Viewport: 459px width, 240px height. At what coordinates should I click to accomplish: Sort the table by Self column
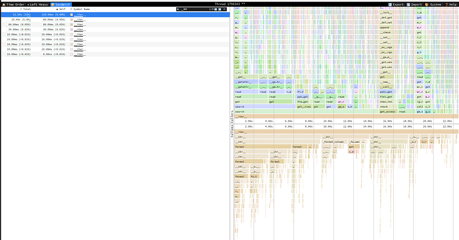point(61,9)
